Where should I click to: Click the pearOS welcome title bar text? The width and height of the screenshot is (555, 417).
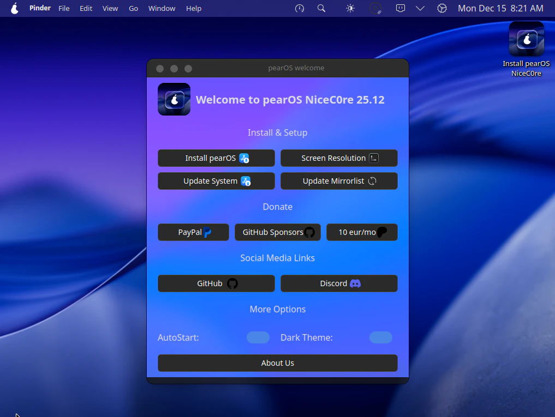296,68
